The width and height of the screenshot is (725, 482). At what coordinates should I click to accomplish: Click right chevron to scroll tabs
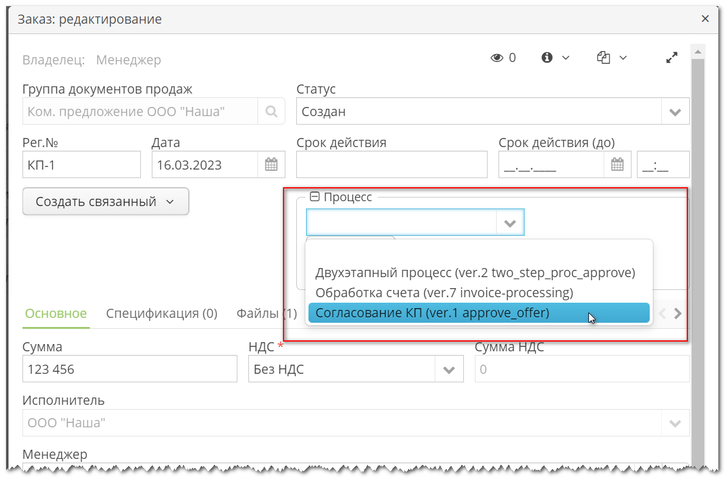[678, 313]
